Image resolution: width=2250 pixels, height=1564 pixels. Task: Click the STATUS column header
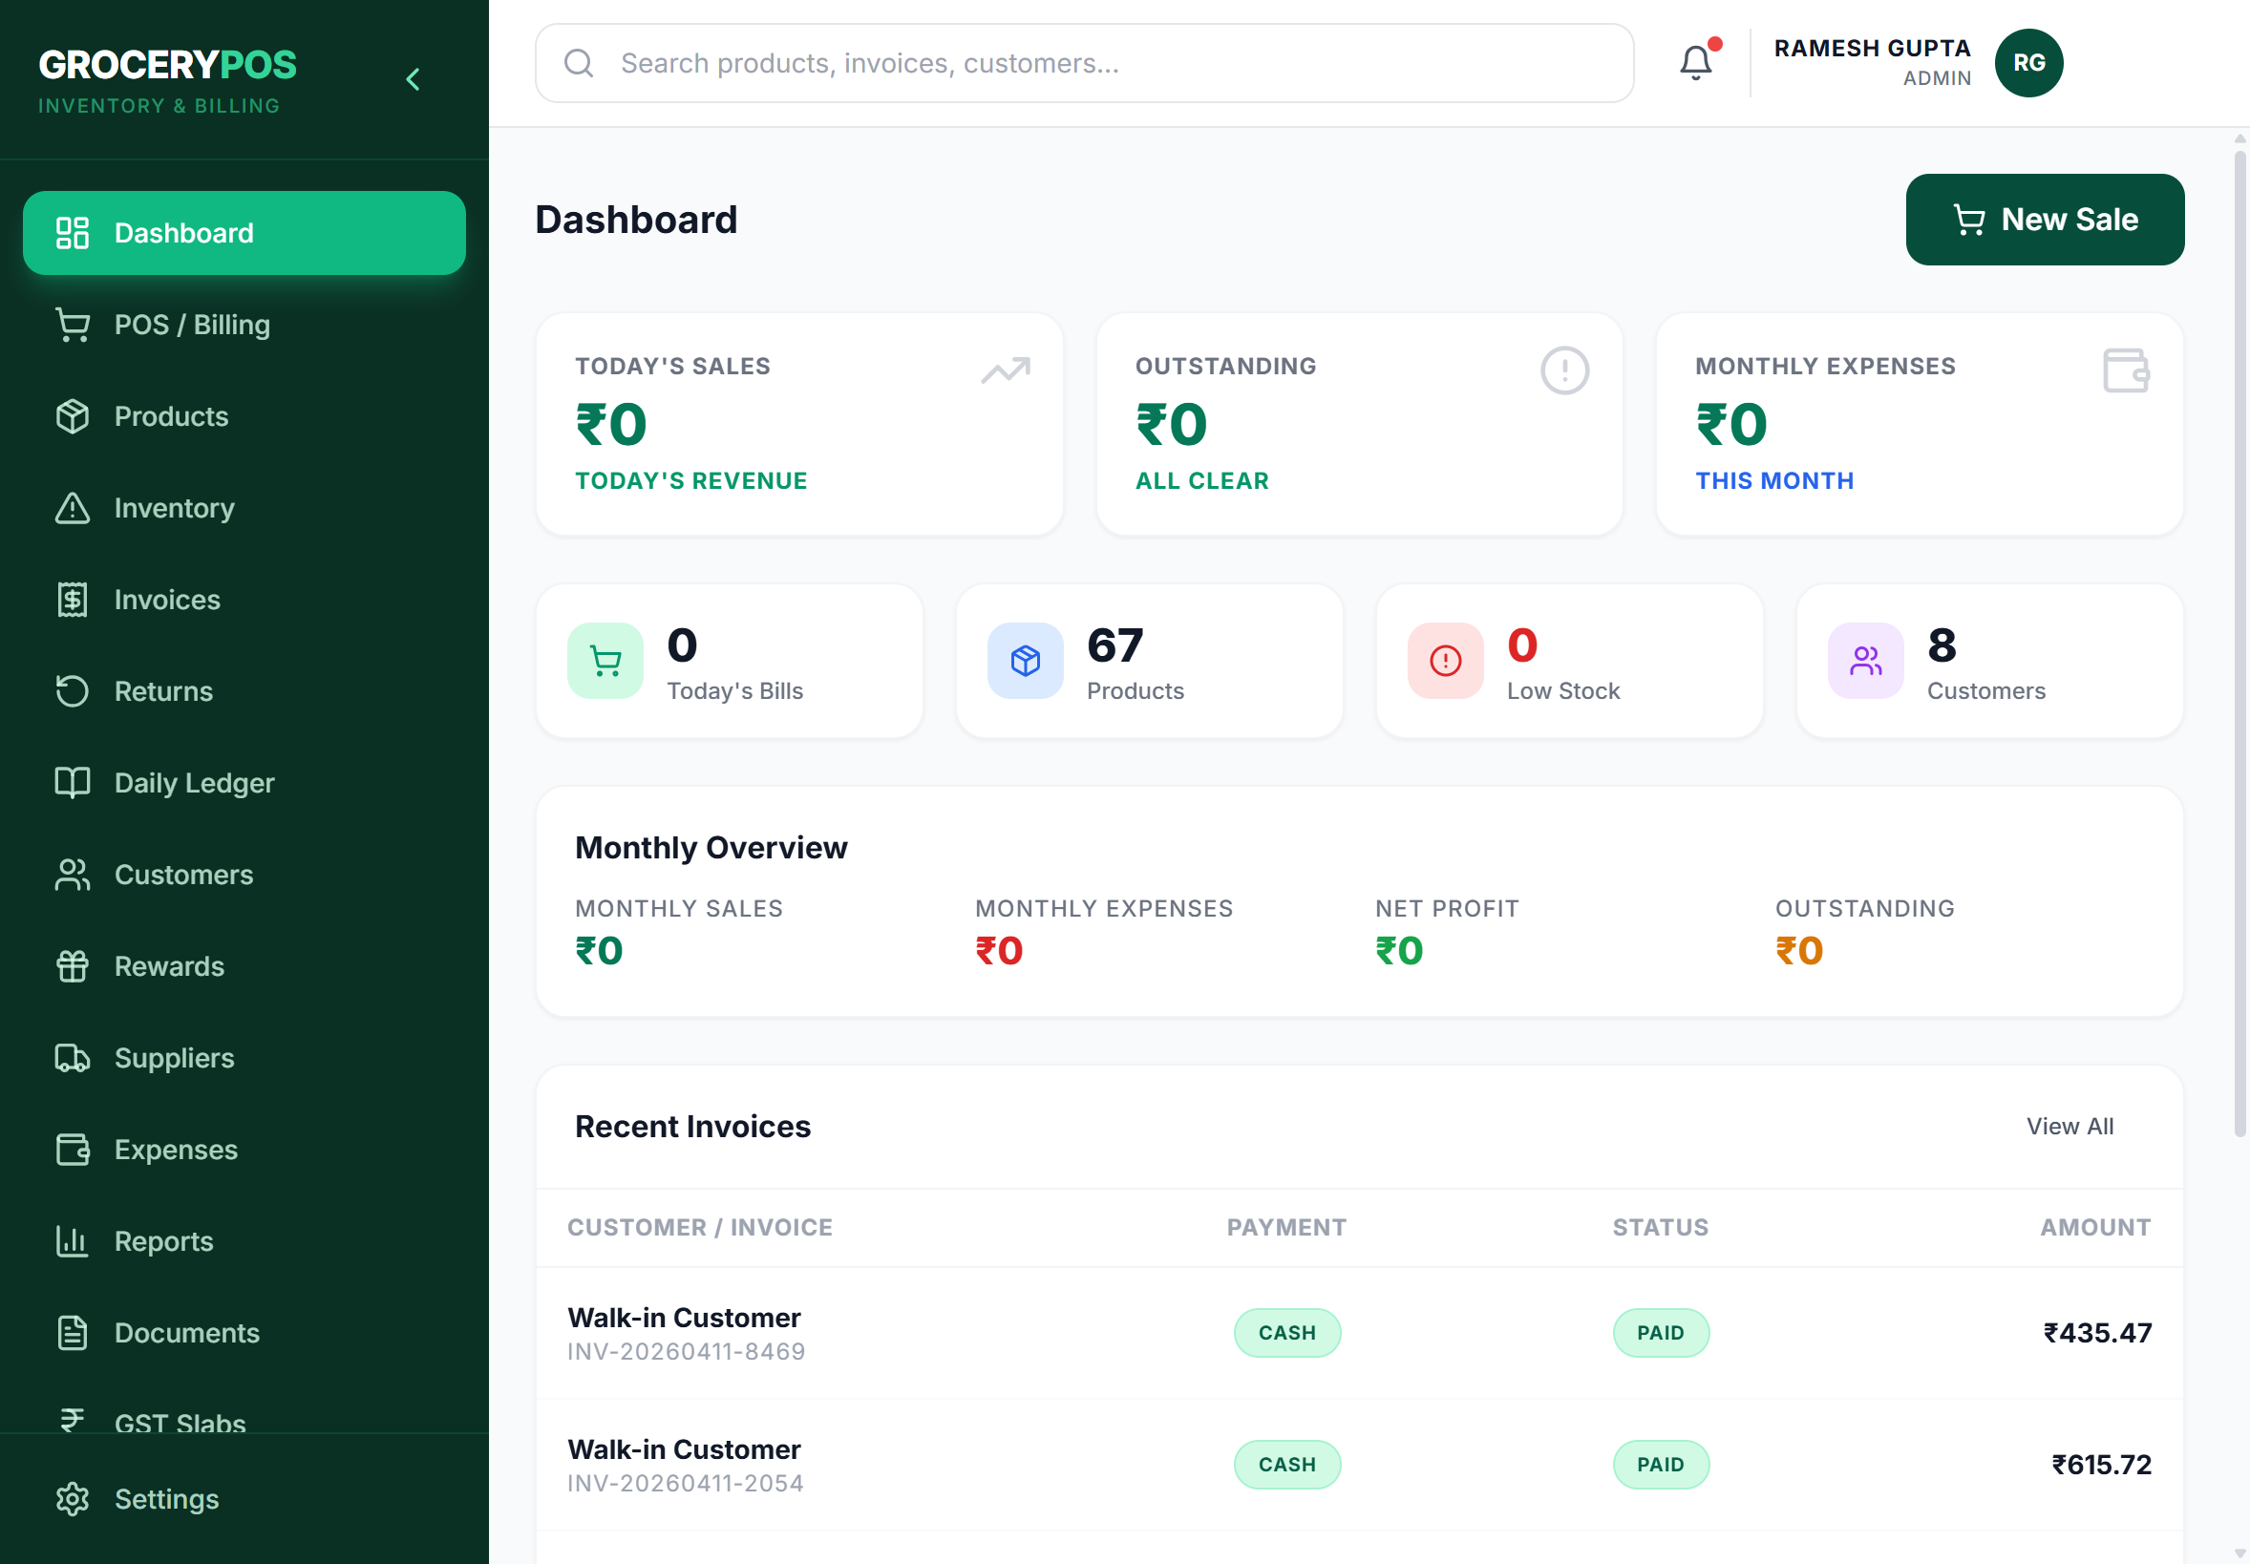point(1660,1228)
